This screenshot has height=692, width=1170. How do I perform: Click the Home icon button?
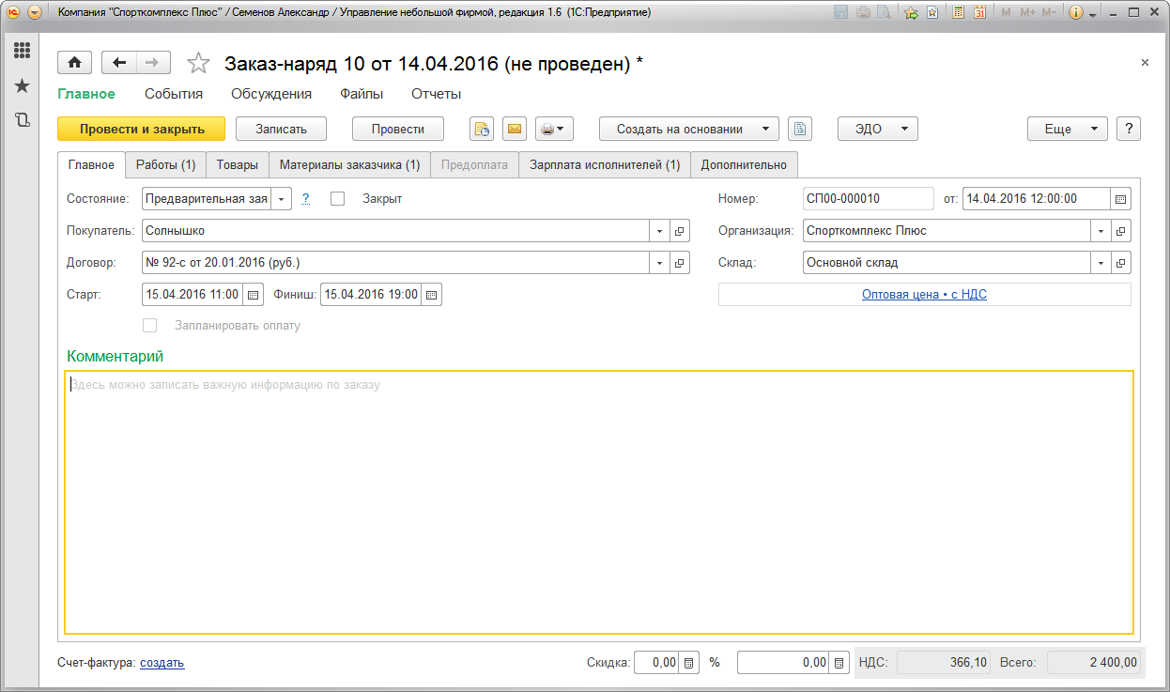(x=74, y=63)
